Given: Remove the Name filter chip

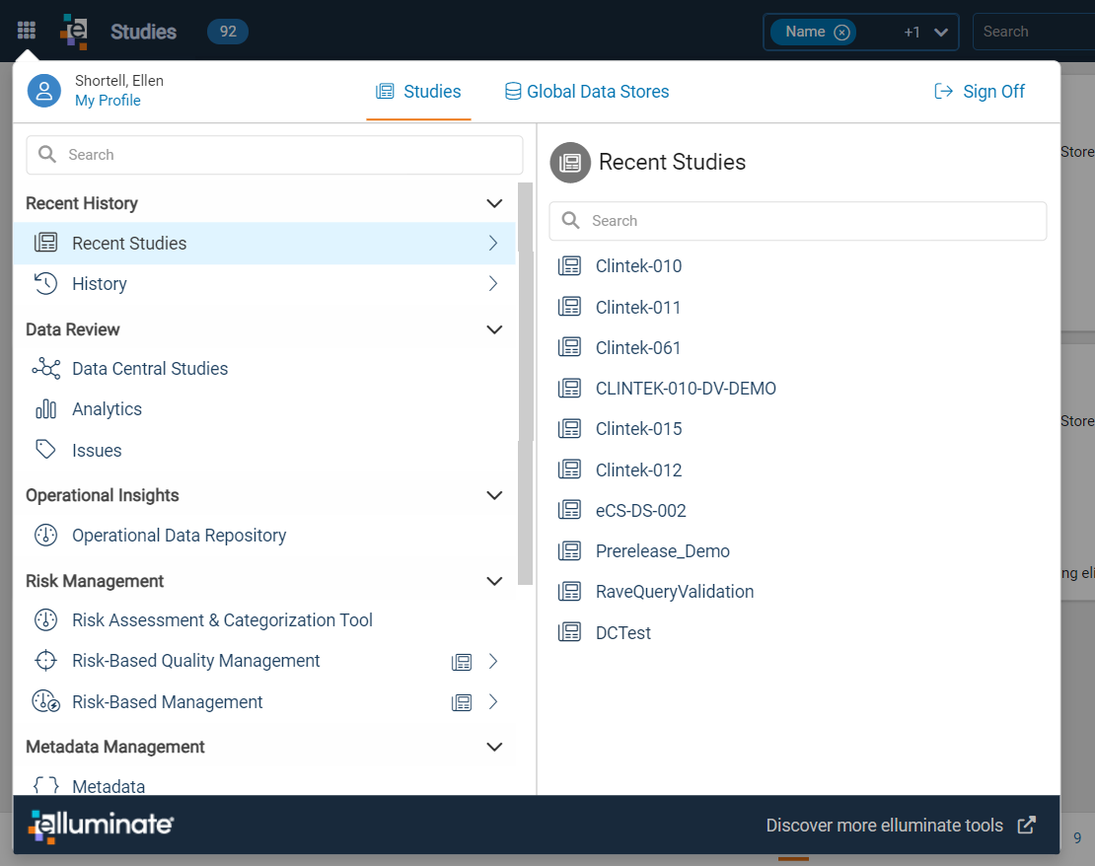Looking at the screenshot, I should click(842, 33).
